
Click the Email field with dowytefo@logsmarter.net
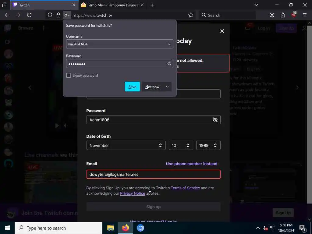point(154,174)
